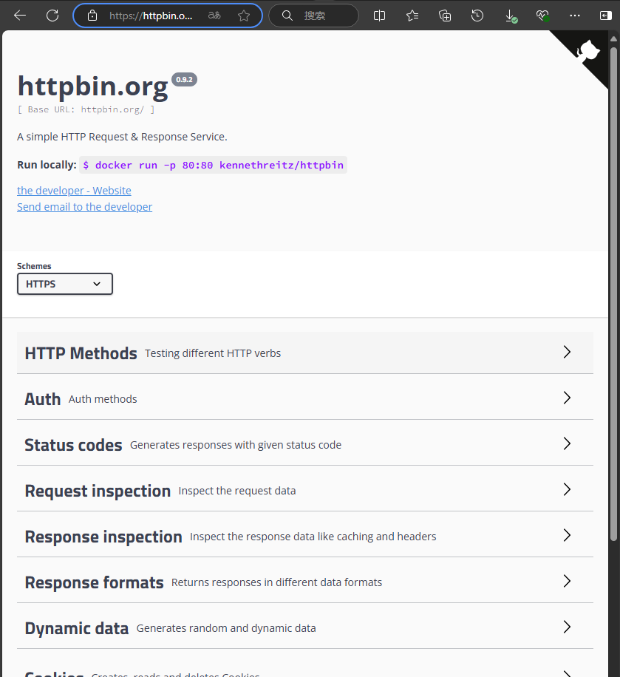Open Browser Essentials via the heart icon
Screen dimensions: 620x677
542,16
